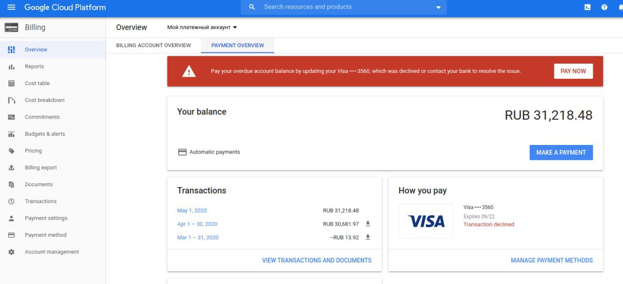Click the Cost breakdown icon
The height and width of the screenshot is (284, 623).
tap(12, 100)
